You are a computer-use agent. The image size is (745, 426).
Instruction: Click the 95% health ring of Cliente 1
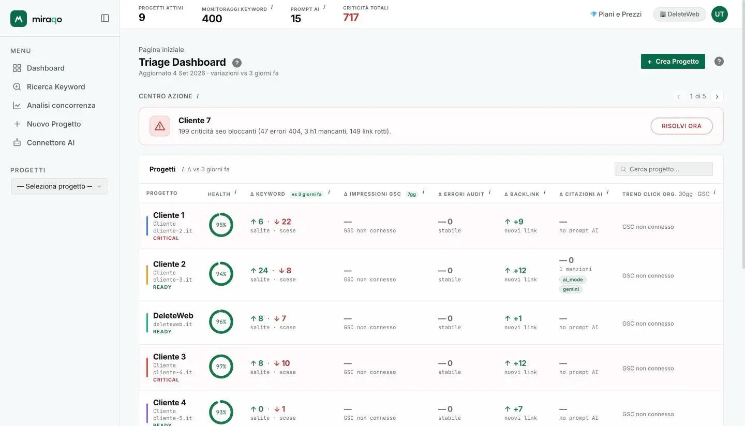[221, 225]
